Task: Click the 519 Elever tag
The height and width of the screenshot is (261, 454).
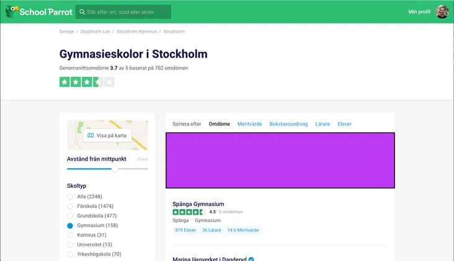Action: click(185, 230)
